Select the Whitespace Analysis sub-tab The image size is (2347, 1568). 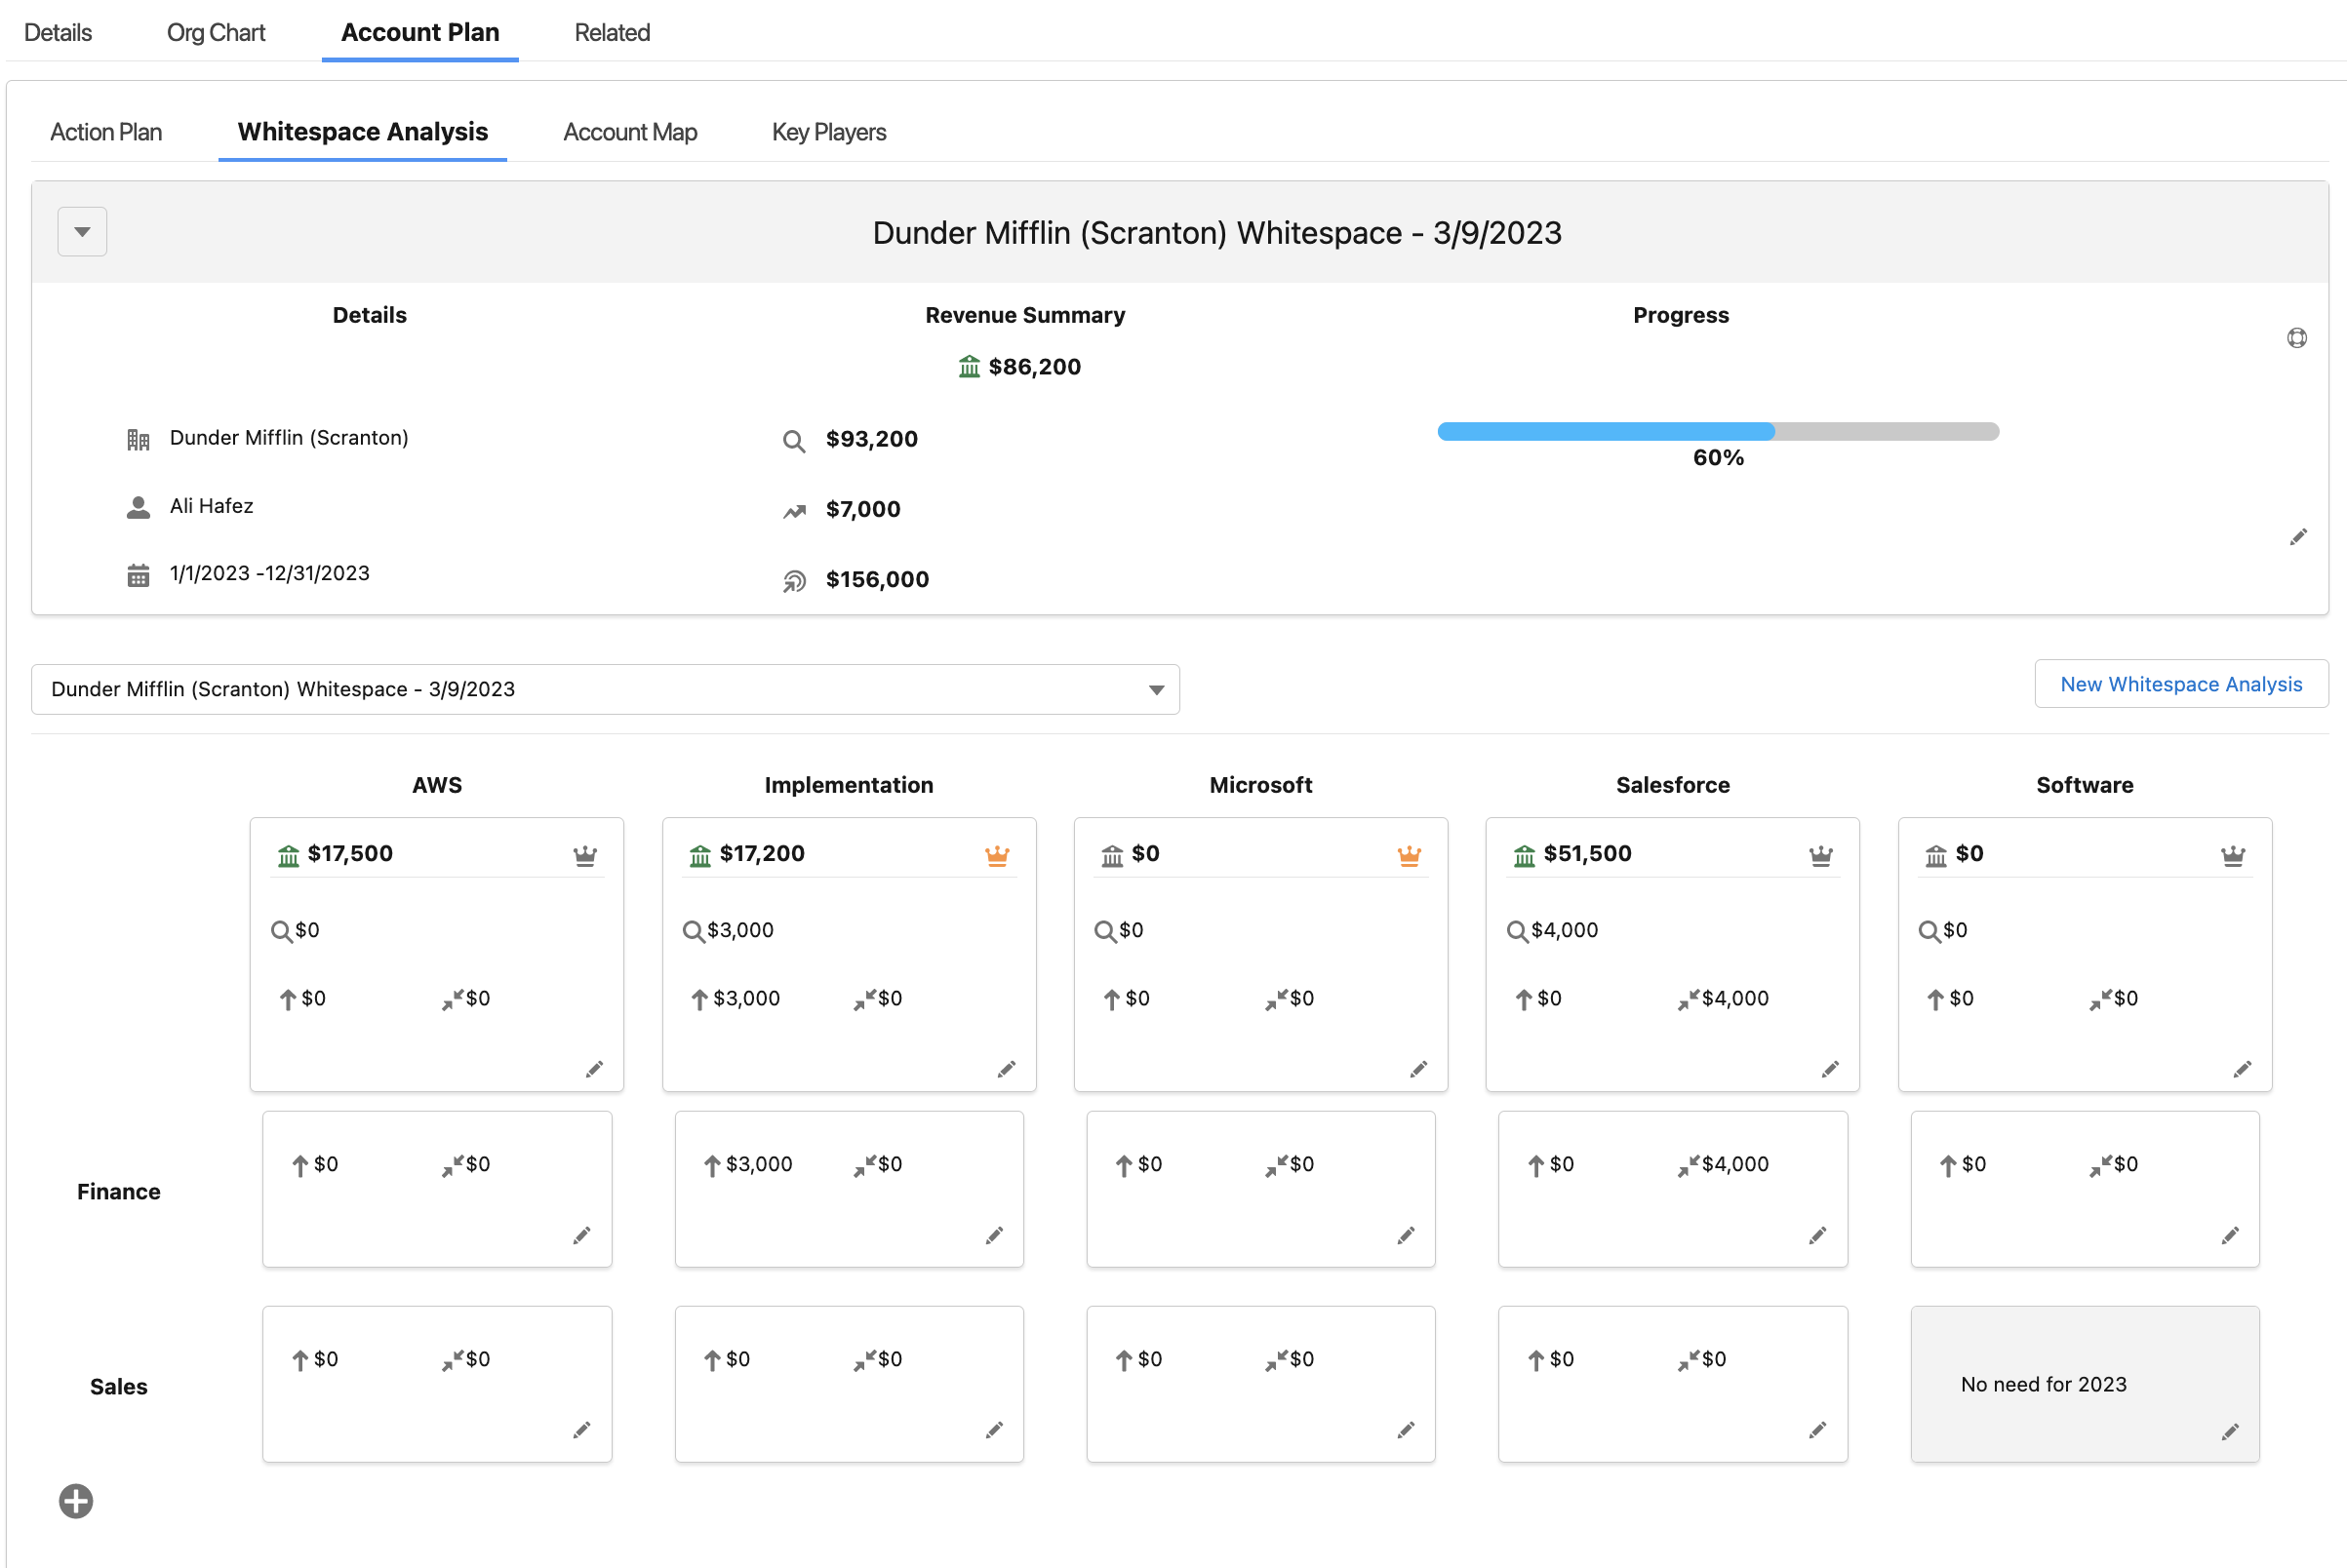(x=363, y=132)
